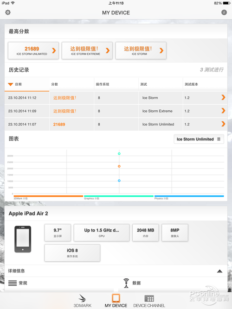The height and width of the screenshot is (309, 232).
Task: Click orange 3DMark 分数 legend bar
Action: point(48,196)
